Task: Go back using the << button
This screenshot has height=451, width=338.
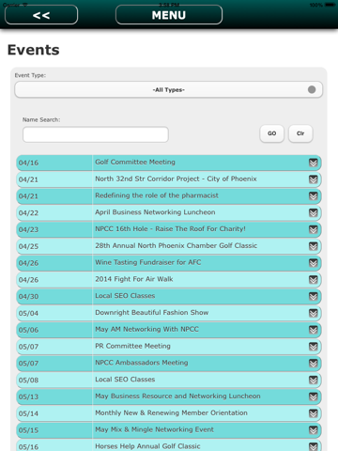Action: point(41,15)
